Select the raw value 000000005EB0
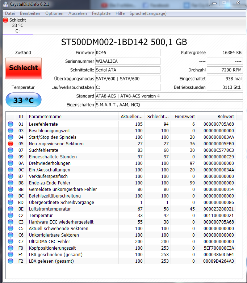Screen dimensions: 247x283 point(219,143)
